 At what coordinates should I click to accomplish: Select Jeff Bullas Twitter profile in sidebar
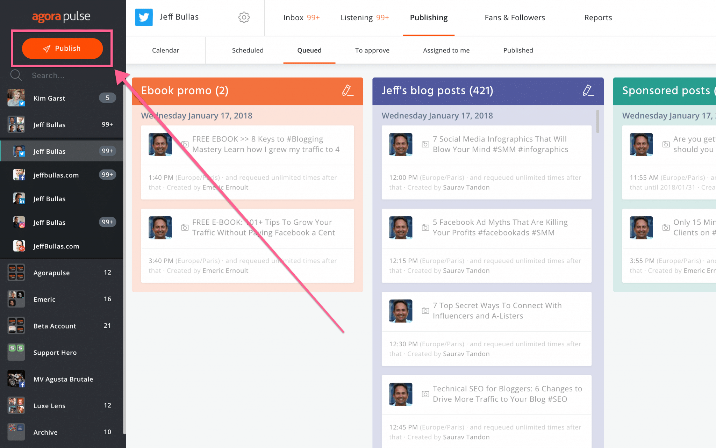point(62,151)
